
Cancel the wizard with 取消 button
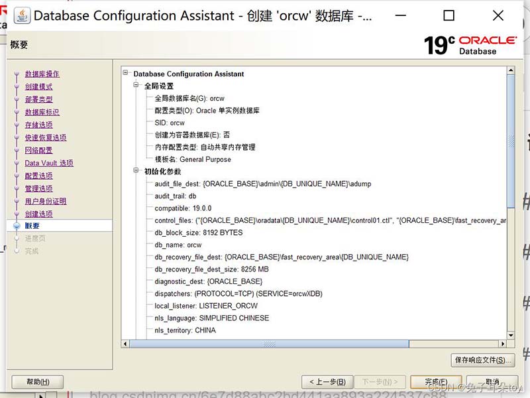pyautogui.click(x=492, y=381)
